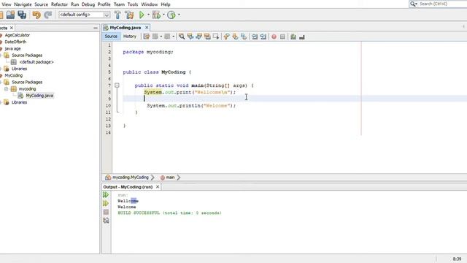Open the Debug menu

click(x=88, y=4)
